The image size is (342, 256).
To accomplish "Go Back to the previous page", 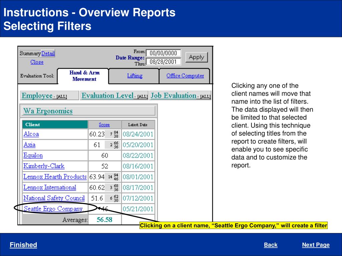I will 271,245.
